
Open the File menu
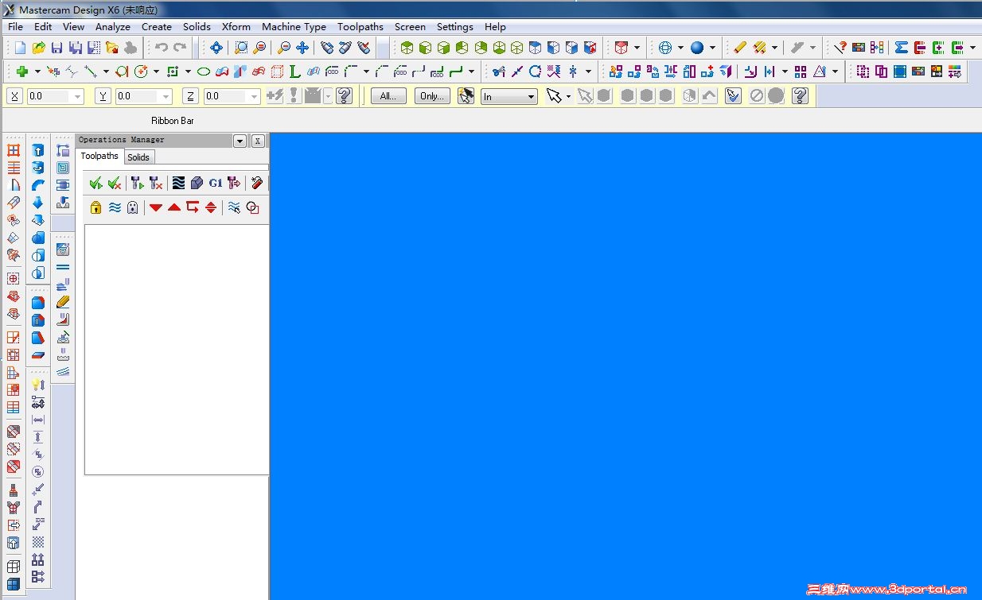pos(15,26)
